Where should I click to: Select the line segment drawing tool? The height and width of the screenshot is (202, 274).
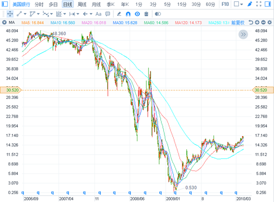pyautogui.click(x=19, y=14)
